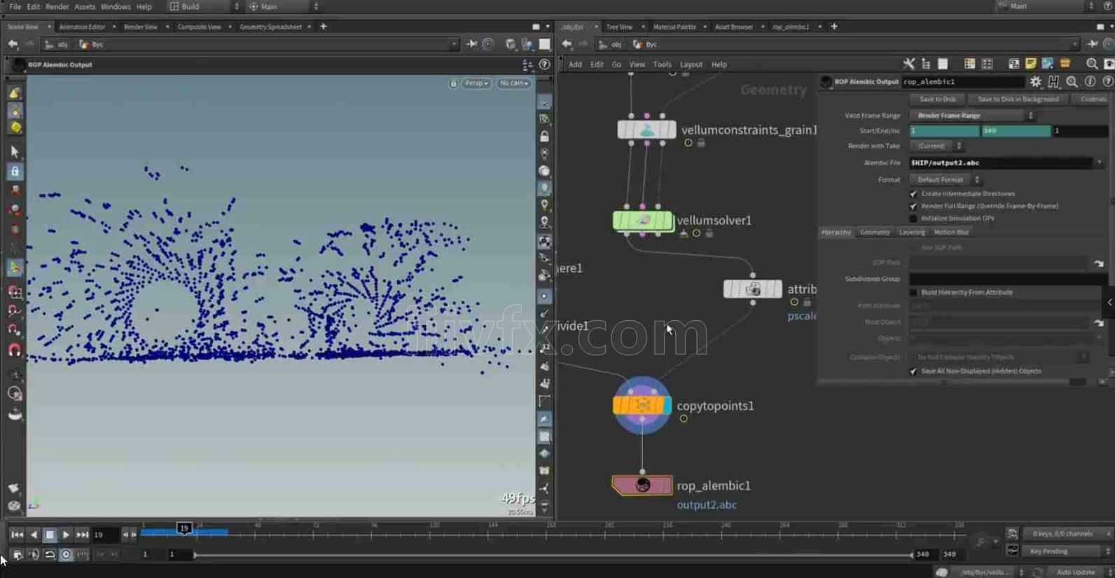The width and height of the screenshot is (1115, 578).
Task: Toggle Create Intermediate Directories checkbox
Action: pyautogui.click(x=913, y=194)
